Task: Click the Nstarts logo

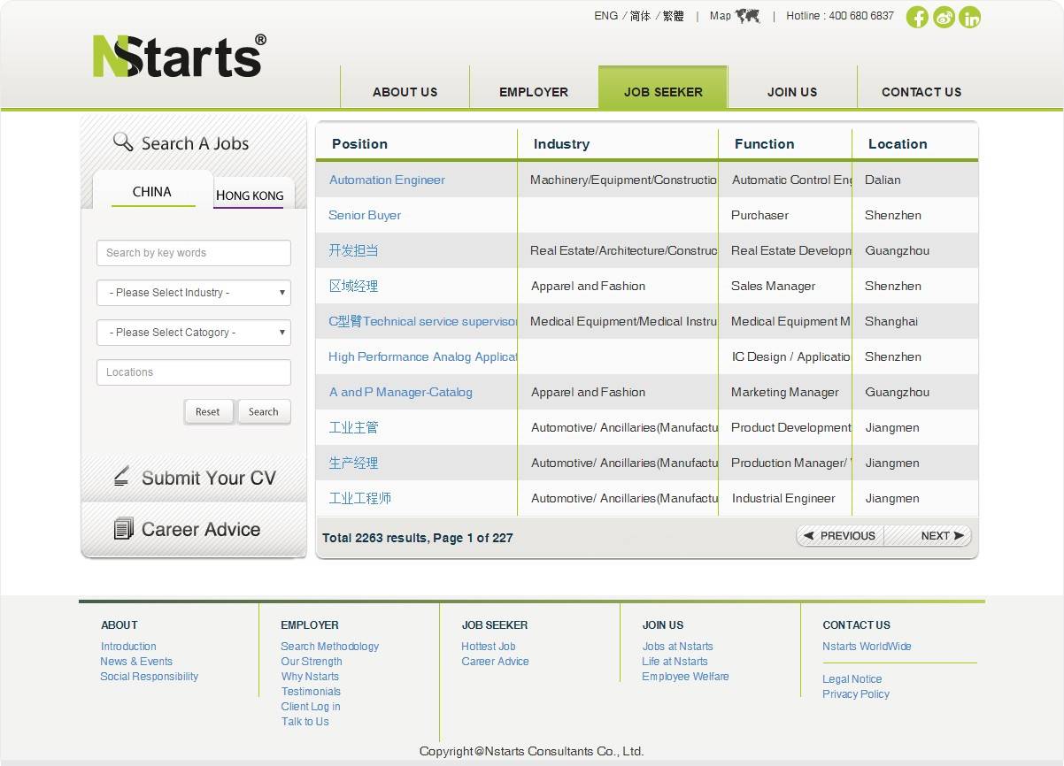Action: pyautogui.click(x=179, y=56)
